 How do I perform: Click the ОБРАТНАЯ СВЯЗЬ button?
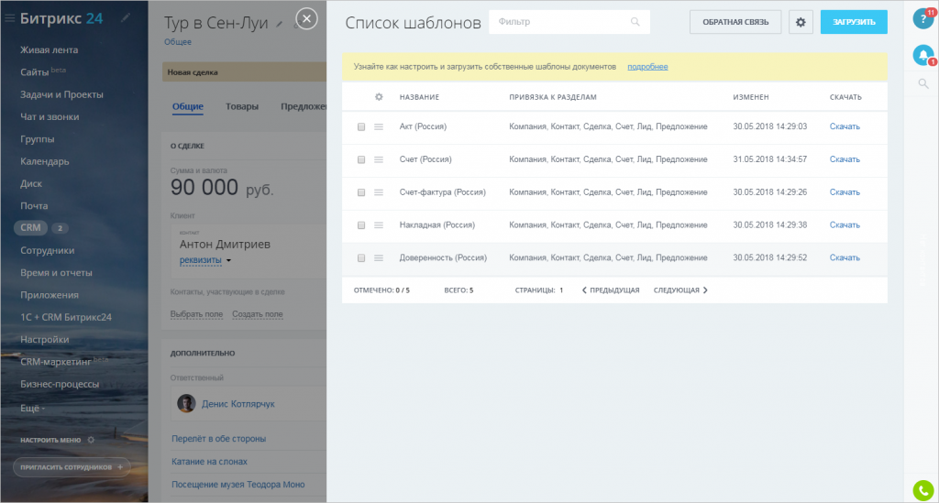(x=735, y=22)
